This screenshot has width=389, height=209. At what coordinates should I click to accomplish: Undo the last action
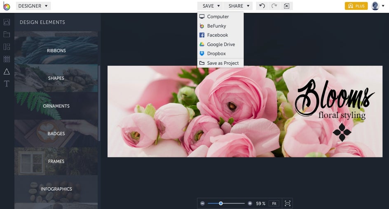tap(262, 6)
